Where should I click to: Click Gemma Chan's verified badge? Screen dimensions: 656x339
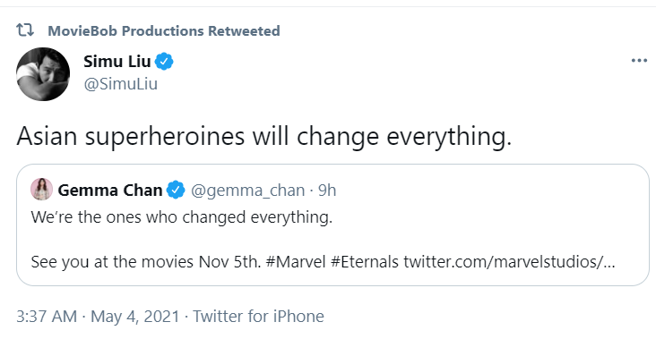(176, 190)
